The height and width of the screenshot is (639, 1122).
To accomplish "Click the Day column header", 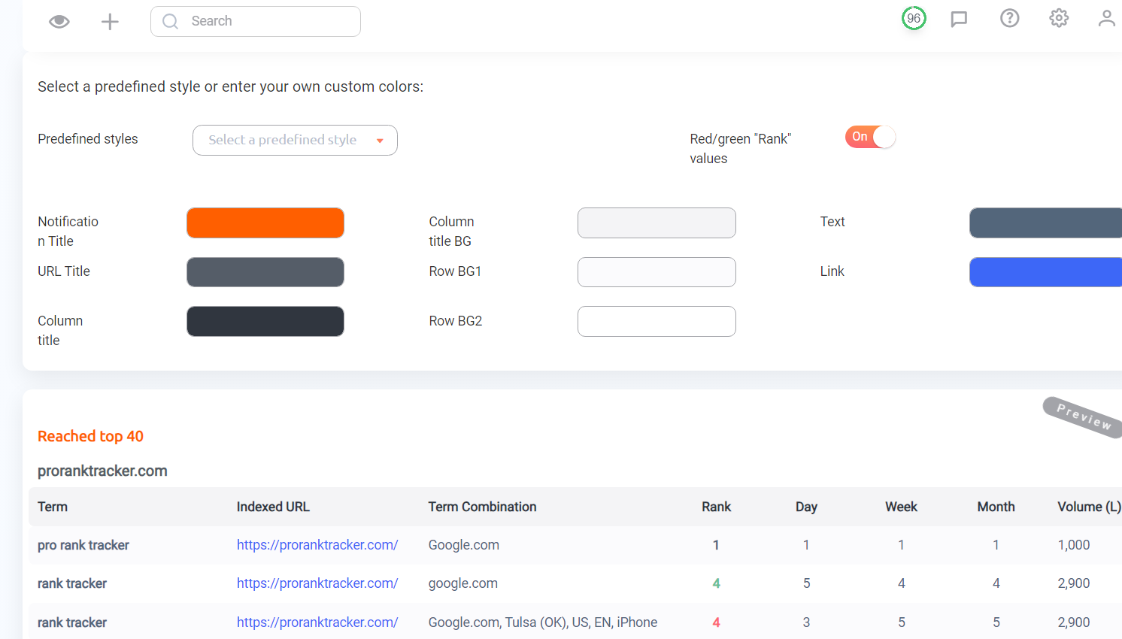I will tap(806, 507).
